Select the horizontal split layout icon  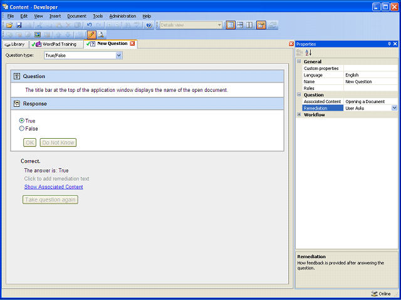240,25
